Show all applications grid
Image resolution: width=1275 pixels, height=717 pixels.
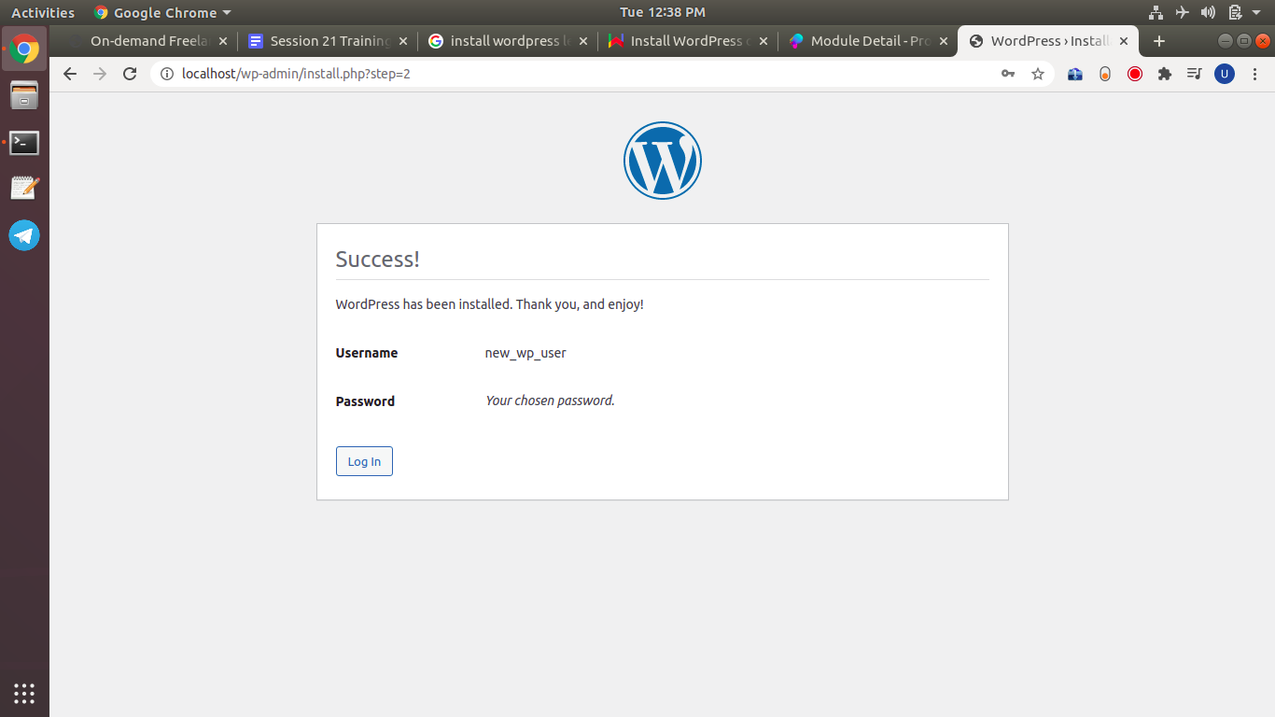pos(24,693)
